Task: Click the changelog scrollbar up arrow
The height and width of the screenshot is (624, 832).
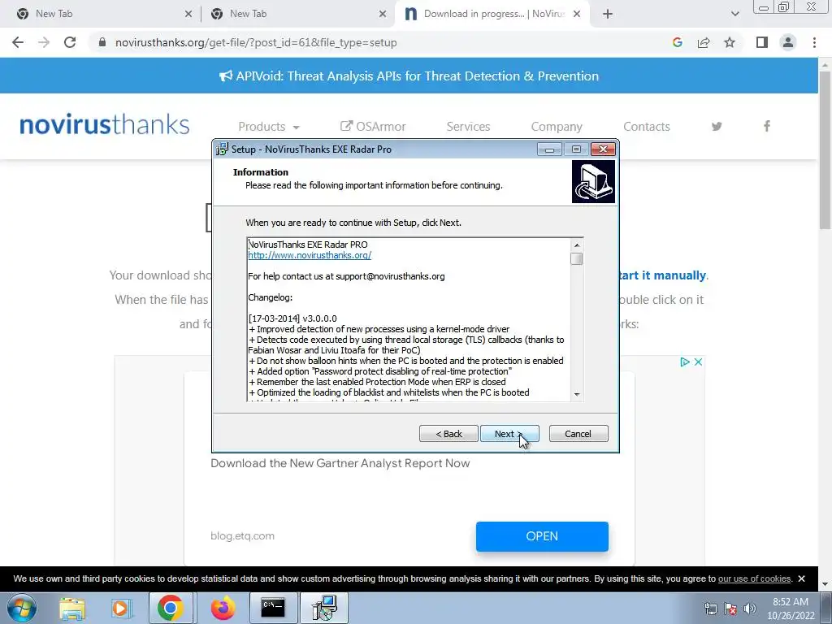Action: tap(577, 245)
